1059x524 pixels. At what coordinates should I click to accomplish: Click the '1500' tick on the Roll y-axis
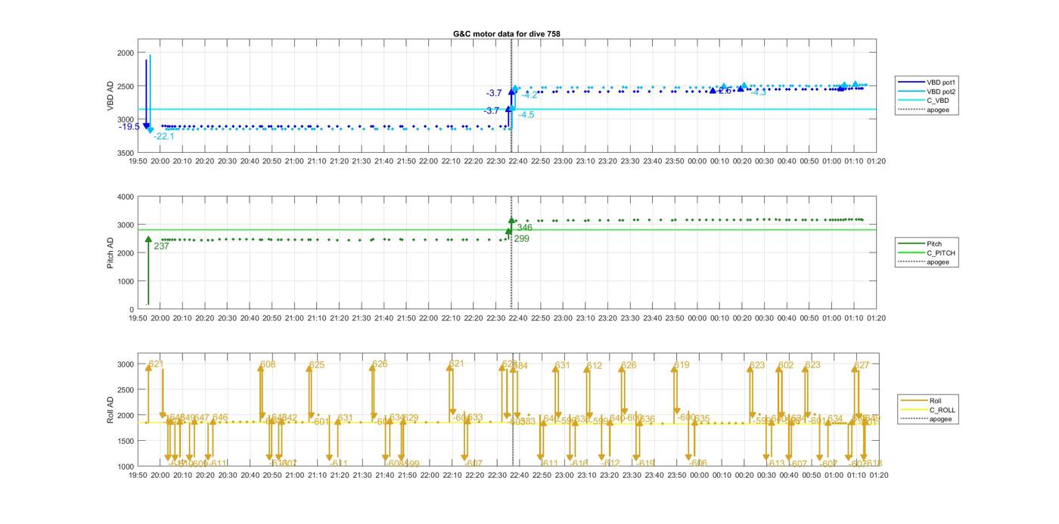[125, 441]
